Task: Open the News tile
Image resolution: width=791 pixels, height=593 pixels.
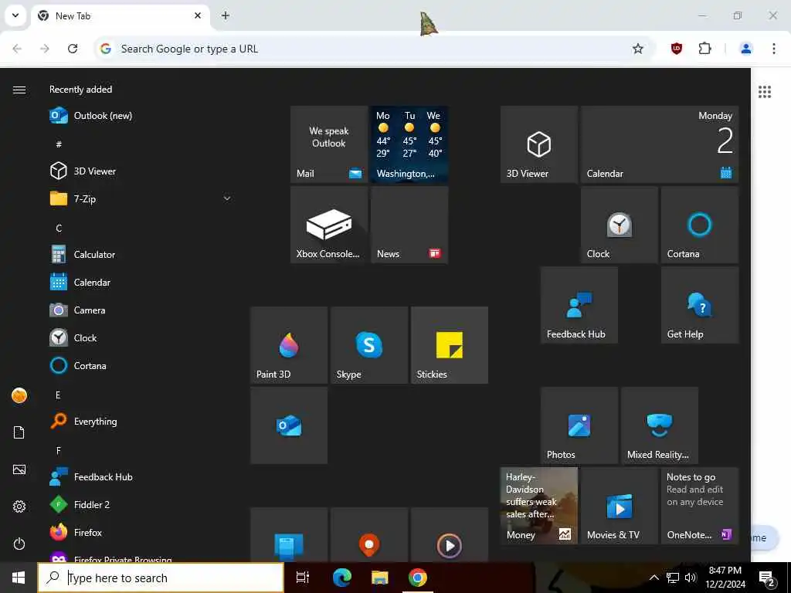Action: coord(409,225)
